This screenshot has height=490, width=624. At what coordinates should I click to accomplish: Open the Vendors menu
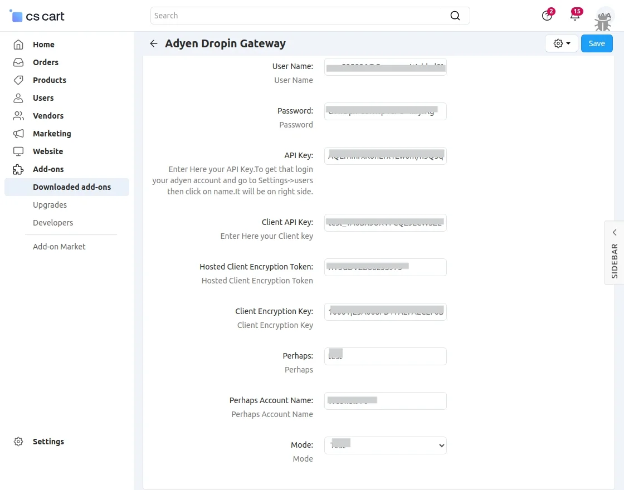[x=48, y=116]
